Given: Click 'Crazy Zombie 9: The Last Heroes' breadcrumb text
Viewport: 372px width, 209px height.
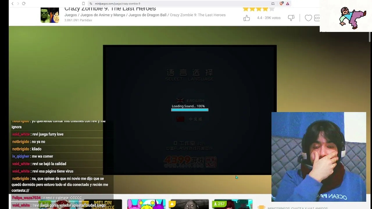Looking at the screenshot, I should point(198,15).
